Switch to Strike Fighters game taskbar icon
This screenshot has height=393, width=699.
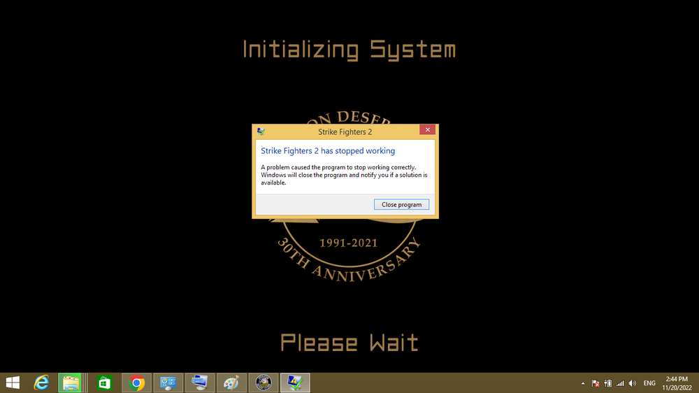[x=263, y=383]
